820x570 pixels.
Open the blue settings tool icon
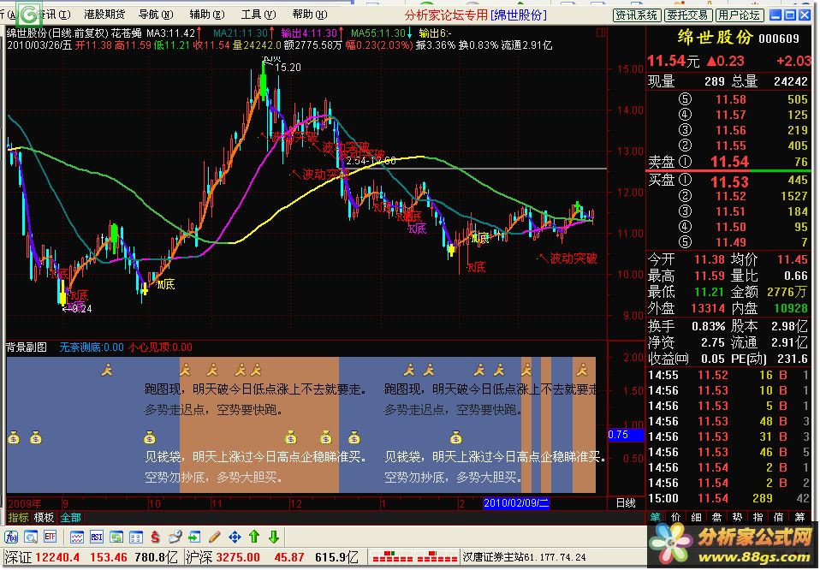[175, 537]
